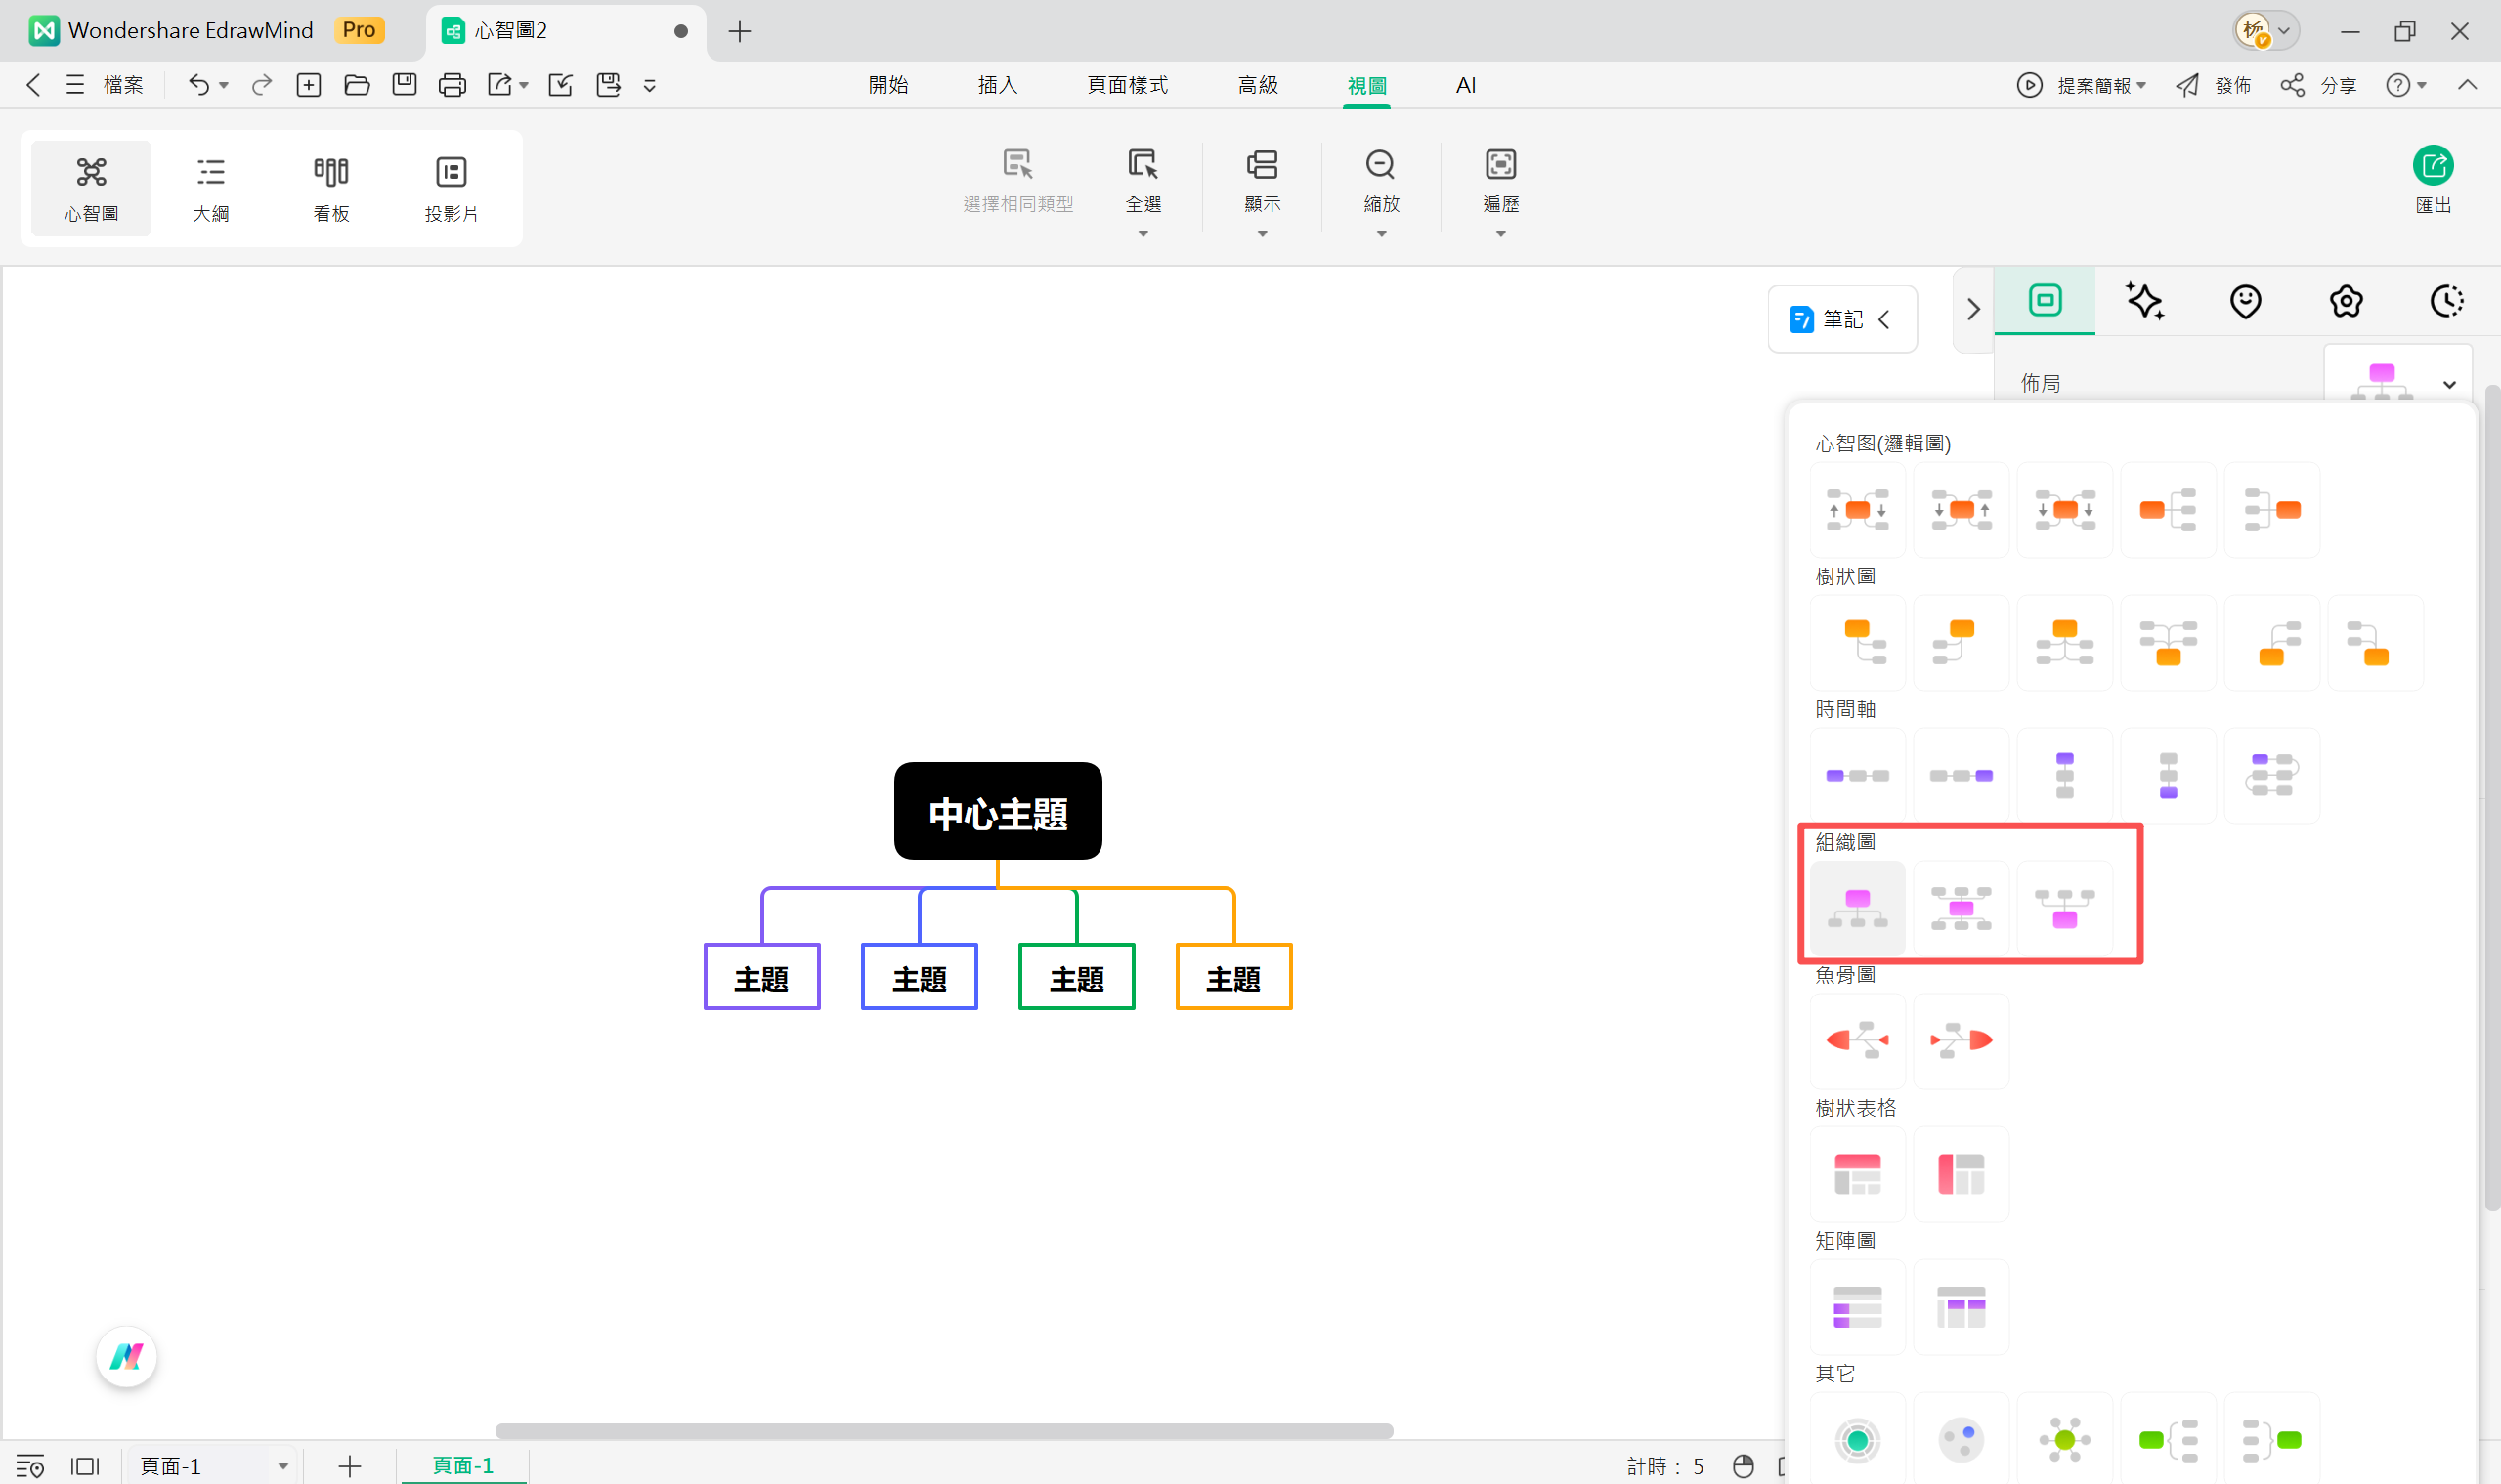This screenshot has width=2501, height=1484.
Task: Select the bottom-up organization chart layout
Action: pyautogui.click(x=2064, y=908)
